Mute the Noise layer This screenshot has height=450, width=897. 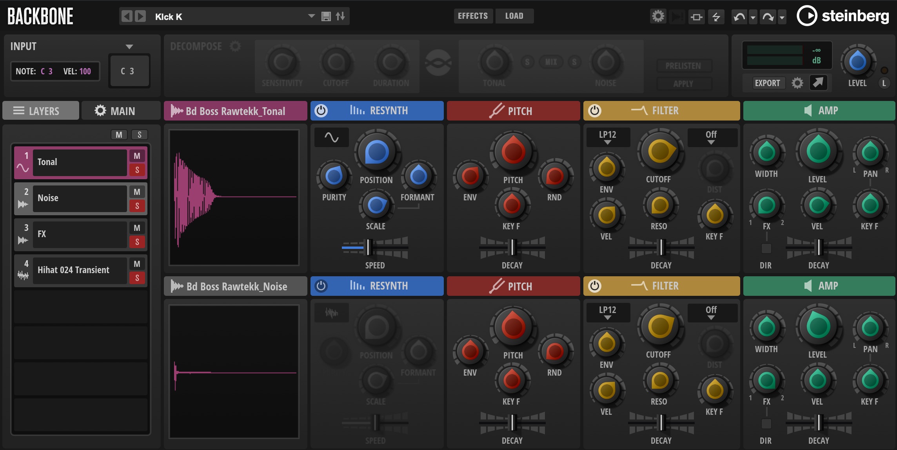coord(137,192)
